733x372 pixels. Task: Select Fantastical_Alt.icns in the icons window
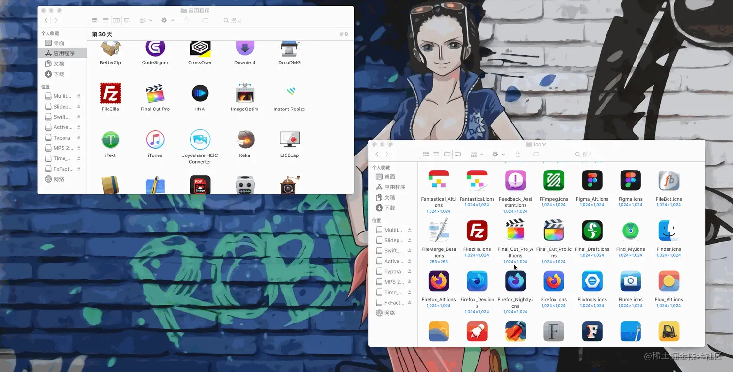tap(439, 180)
